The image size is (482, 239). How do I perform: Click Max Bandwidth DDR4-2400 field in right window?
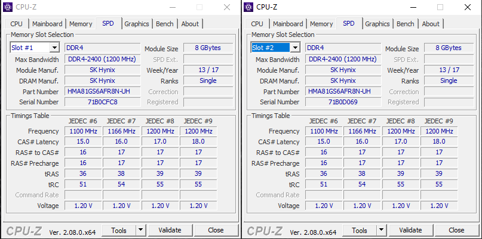click(343, 59)
